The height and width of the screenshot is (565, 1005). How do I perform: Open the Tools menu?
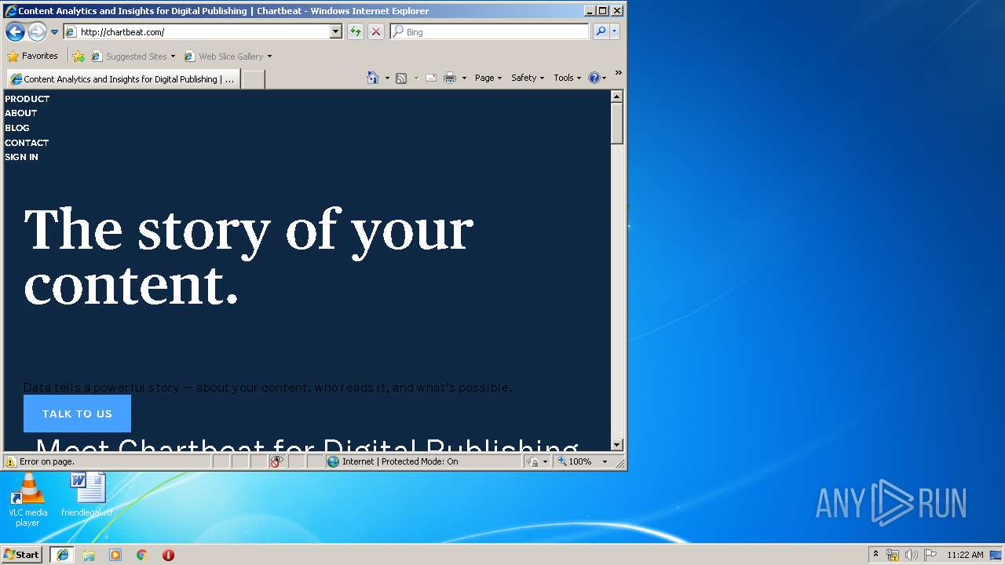[x=568, y=78]
